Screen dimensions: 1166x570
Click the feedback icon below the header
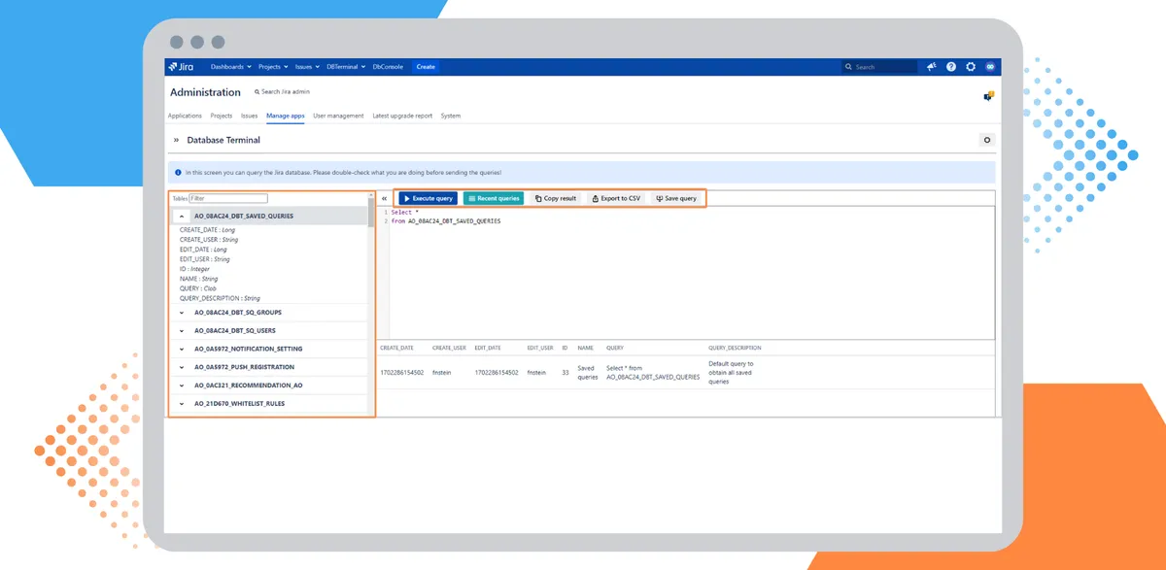pyautogui.click(x=989, y=95)
